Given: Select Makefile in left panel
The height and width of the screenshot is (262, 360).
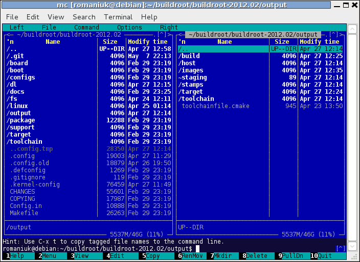Looking at the screenshot, I should coord(88,213).
